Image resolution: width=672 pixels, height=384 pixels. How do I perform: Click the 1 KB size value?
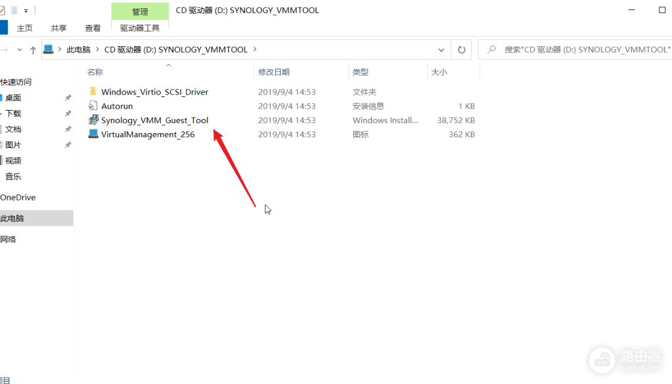pyautogui.click(x=466, y=106)
